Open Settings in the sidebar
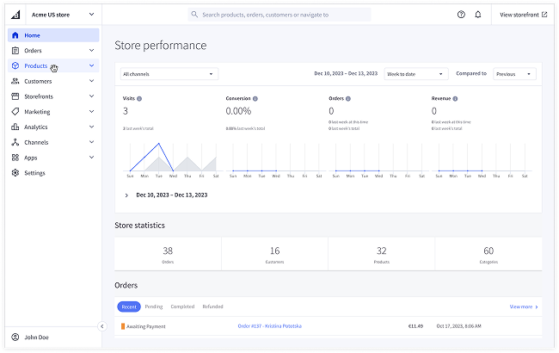This screenshot has height=353, width=559. (53, 173)
